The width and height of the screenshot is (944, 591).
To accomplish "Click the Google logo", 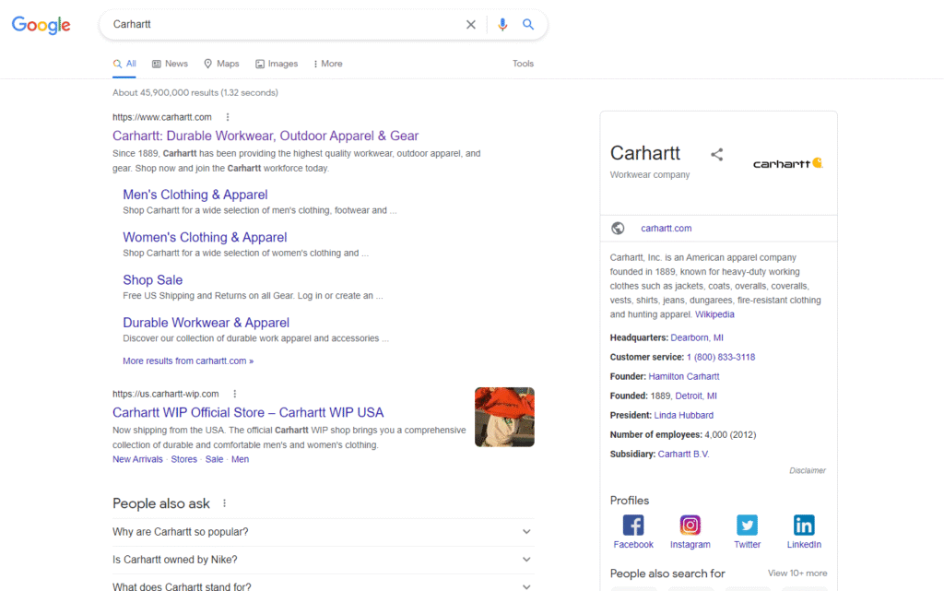I will pos(41,25).
